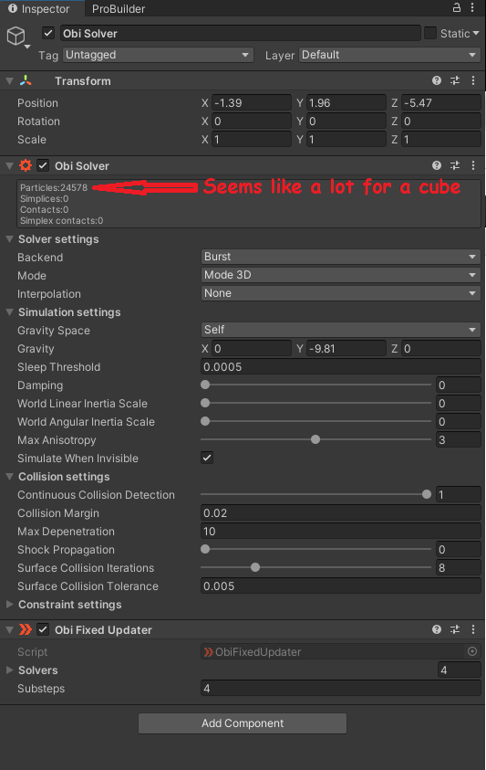Open the Tag dropdown
486x770 pixels.
158,55
